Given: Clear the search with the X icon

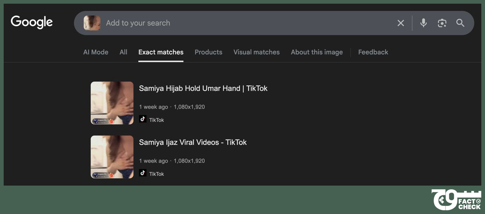Looking at the screenshot, I should tap(401, 23).
